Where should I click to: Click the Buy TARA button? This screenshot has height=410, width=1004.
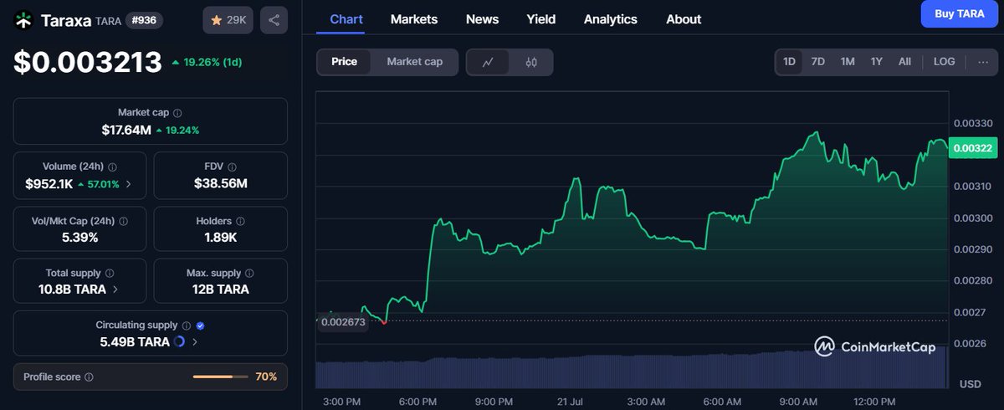pyautogui.click(x=959, y=13)
